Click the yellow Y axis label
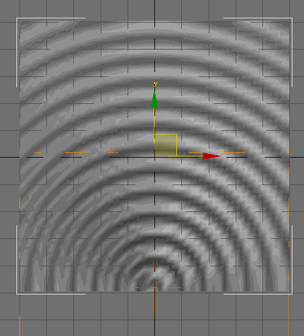 [156, 84]
